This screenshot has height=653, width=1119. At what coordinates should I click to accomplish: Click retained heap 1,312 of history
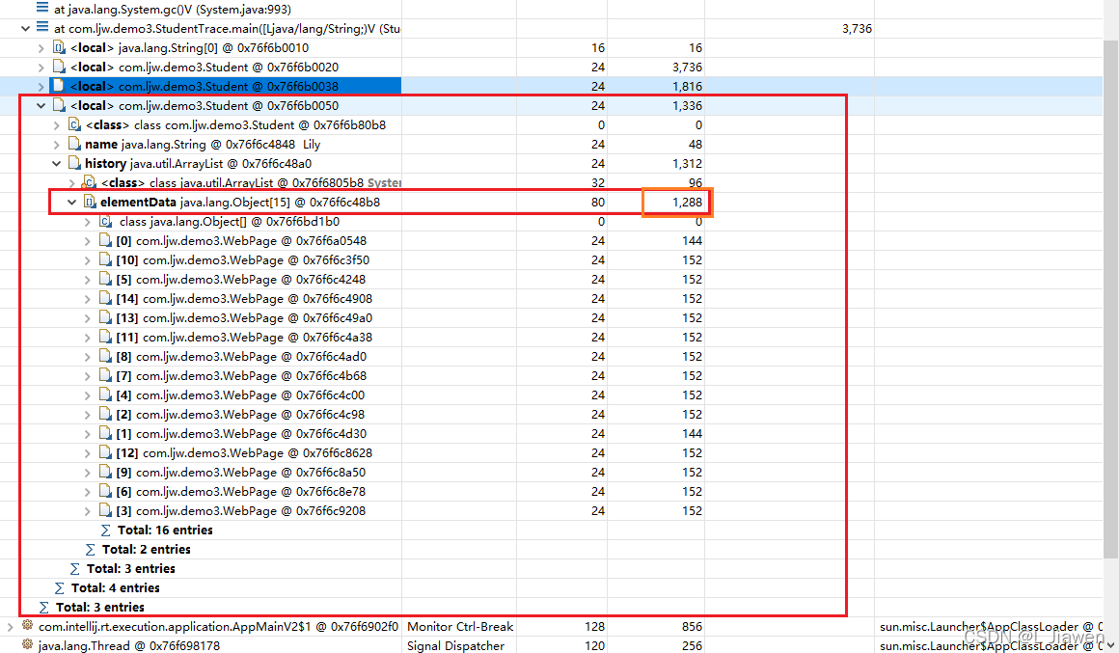[687, 163]
